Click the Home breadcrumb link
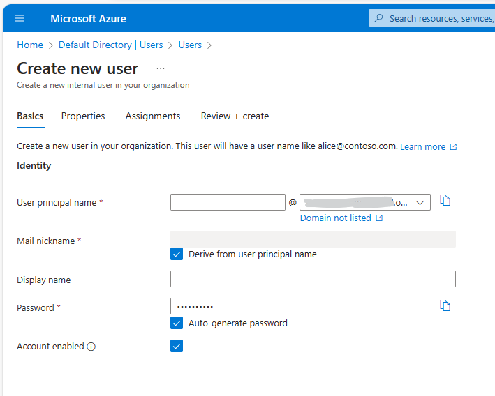495x396 pixels. (30, 45)
